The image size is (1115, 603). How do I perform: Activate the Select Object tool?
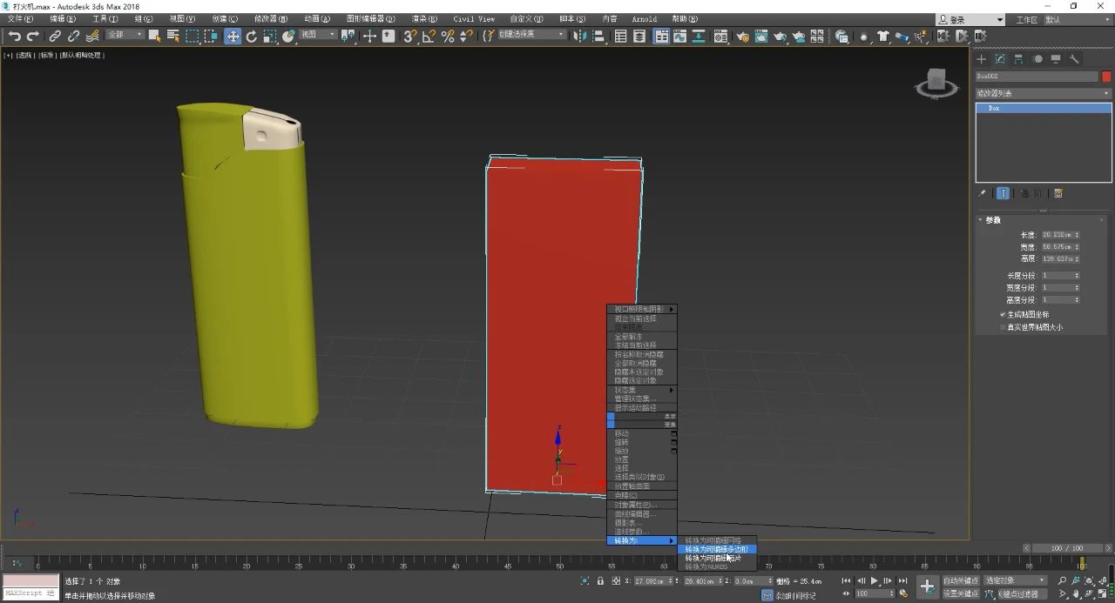pos(155,36)
